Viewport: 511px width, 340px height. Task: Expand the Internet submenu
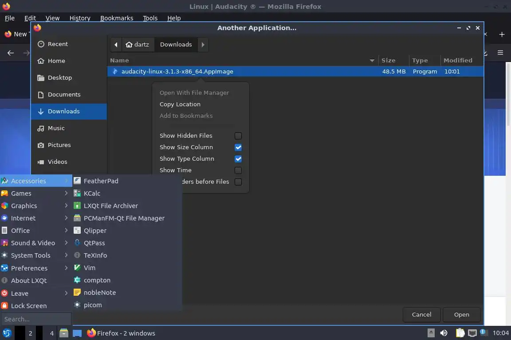[36, 218]
